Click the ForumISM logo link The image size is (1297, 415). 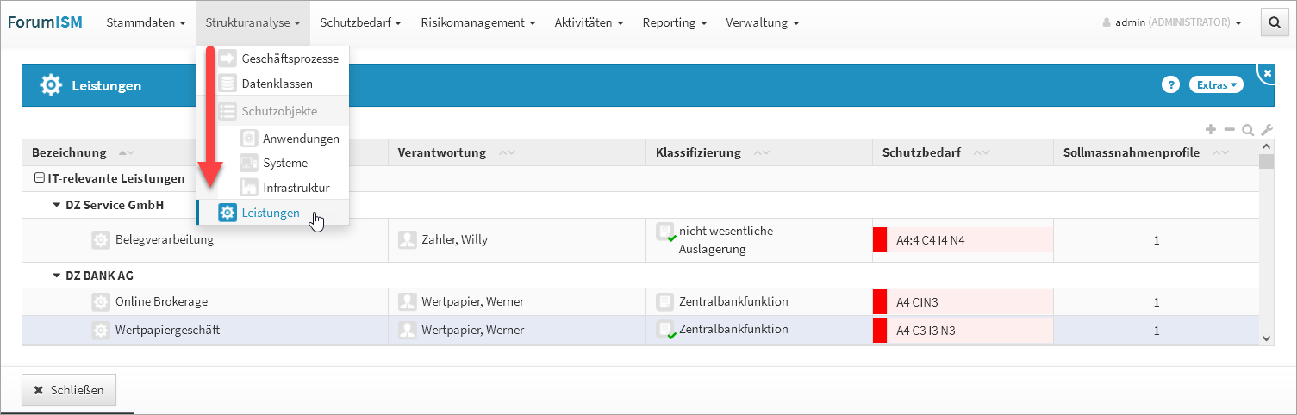point(45,22)
